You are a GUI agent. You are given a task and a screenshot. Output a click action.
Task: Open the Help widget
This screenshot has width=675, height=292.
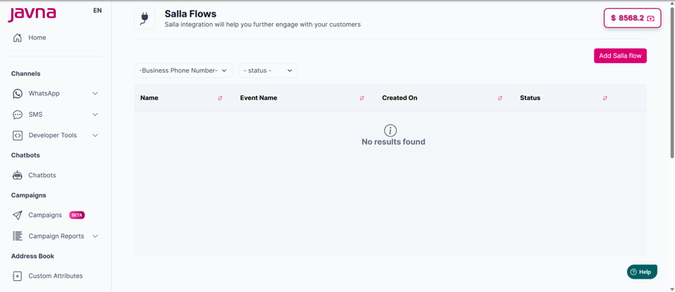(642, 272)
